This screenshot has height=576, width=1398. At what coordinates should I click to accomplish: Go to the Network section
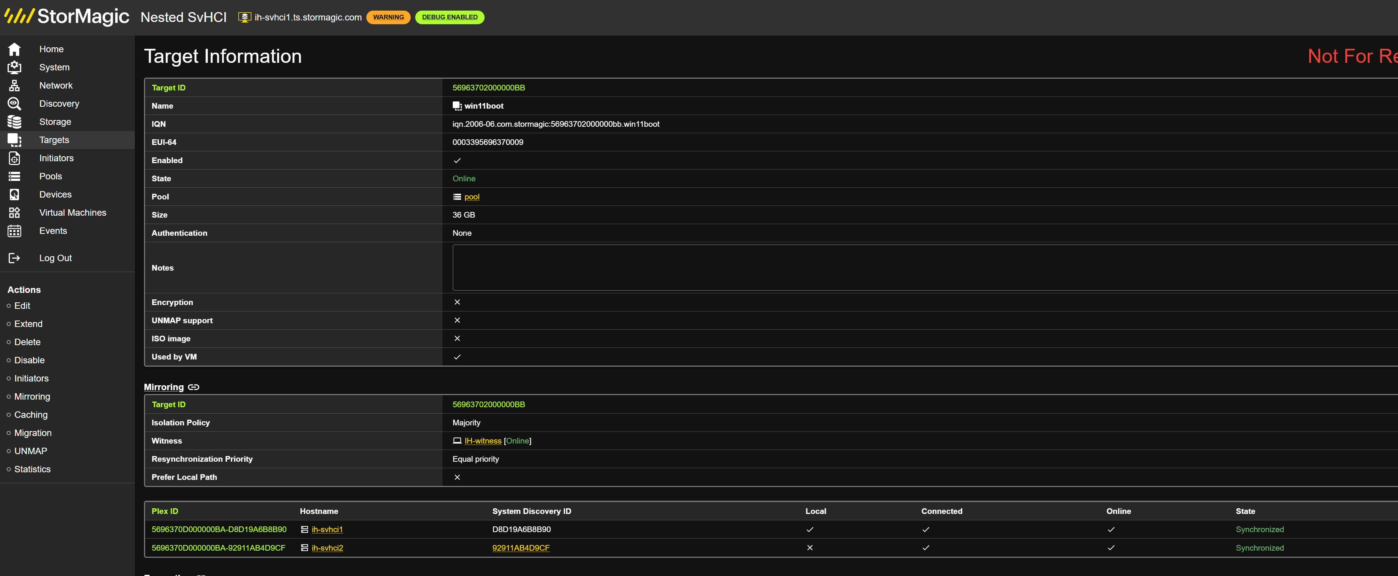click(56, 86)
